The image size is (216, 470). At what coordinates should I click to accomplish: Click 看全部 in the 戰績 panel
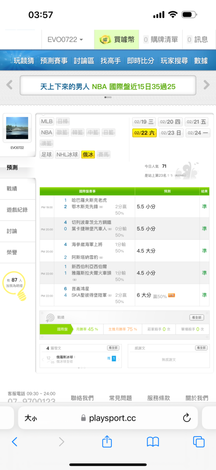click(x=197, y=317)
